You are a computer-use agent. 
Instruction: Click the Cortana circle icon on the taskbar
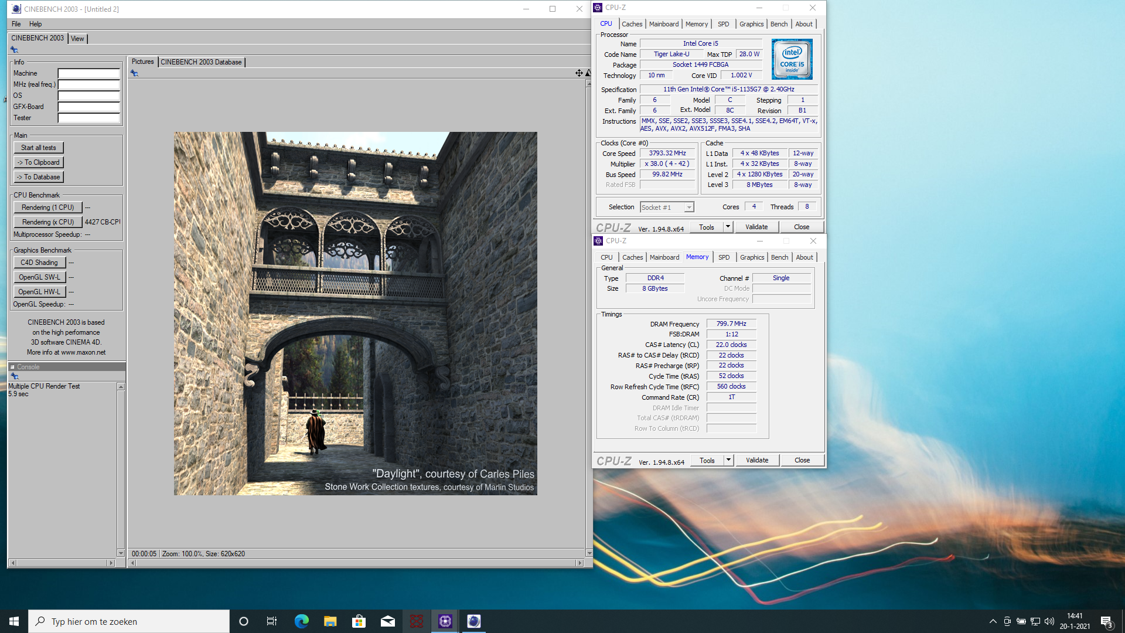click(x=244, y=621)
